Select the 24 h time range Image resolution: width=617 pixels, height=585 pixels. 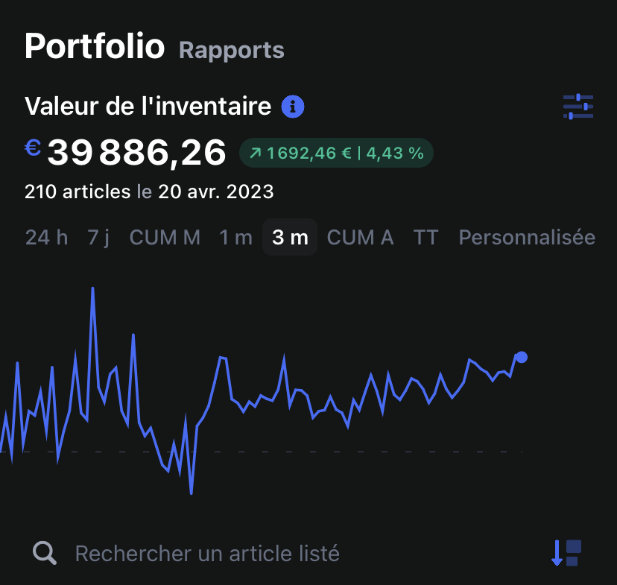click(46, 237)
